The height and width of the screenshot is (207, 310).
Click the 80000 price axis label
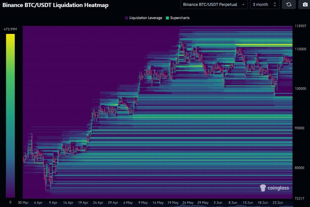coord(299,168)
